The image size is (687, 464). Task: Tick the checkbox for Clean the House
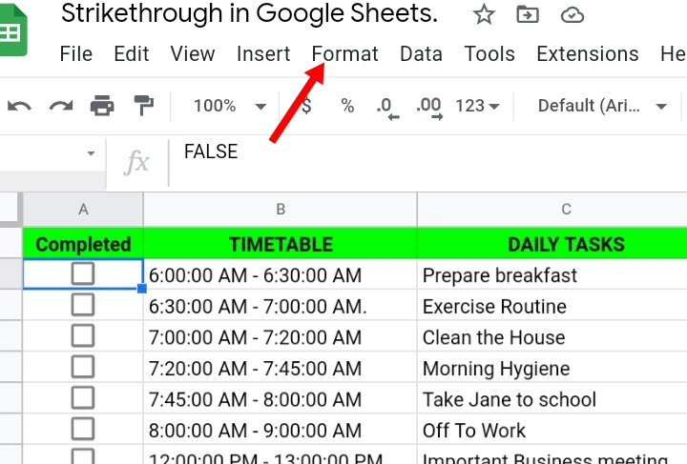[x=83, y=336]
